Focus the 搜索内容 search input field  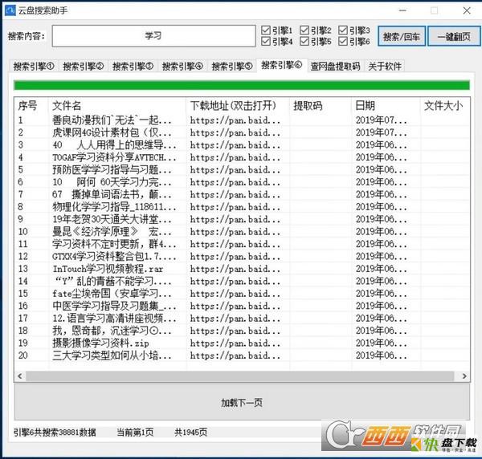[x=153, y=36]
